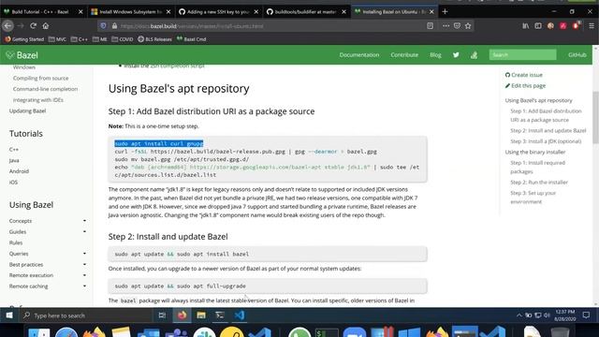Open Bazel Cmd bookmark
599x337 pixels.
coord(191,39)
